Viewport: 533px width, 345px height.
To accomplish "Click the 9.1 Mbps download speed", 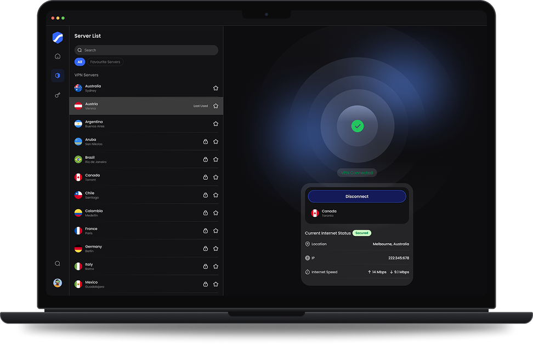I will point(399,272).
